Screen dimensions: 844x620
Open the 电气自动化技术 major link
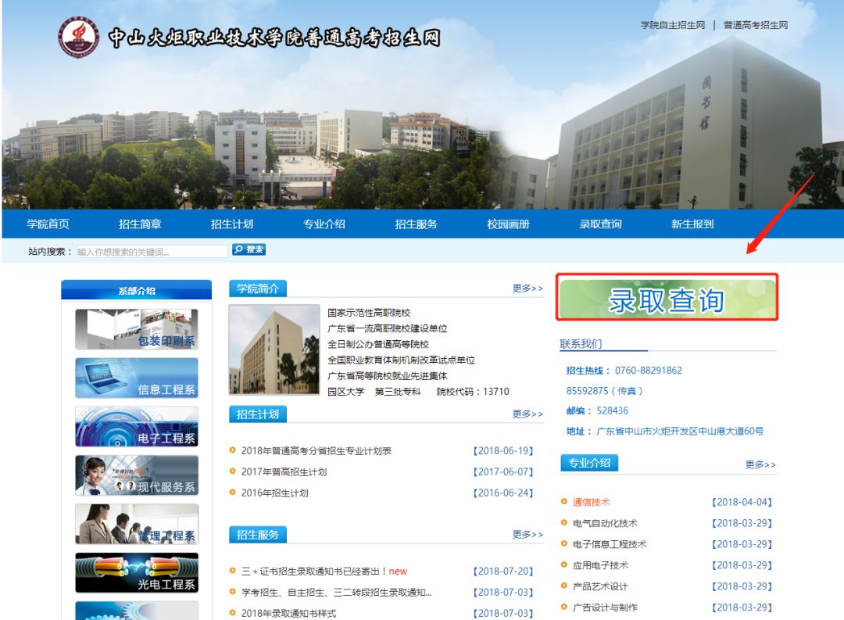coord(605,523)
